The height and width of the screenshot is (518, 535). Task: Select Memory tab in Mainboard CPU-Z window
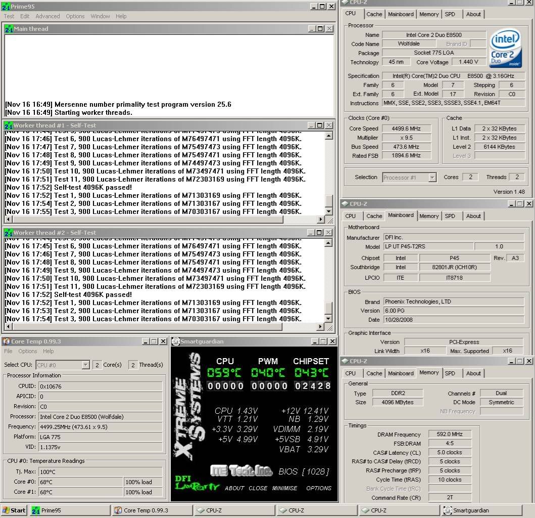429,216
